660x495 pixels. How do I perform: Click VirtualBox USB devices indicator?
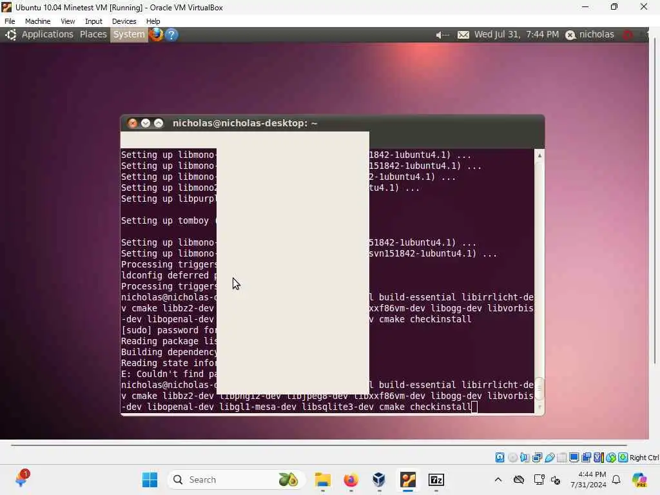pyautogui.click(x=549, y=458)
